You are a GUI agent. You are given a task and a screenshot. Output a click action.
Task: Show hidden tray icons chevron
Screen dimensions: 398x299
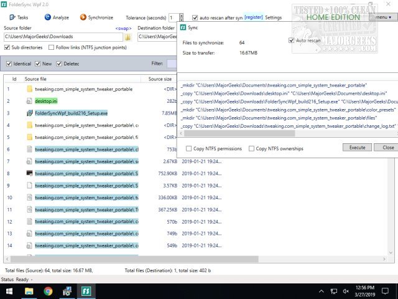pyautogui.click(x=322, y=292)
